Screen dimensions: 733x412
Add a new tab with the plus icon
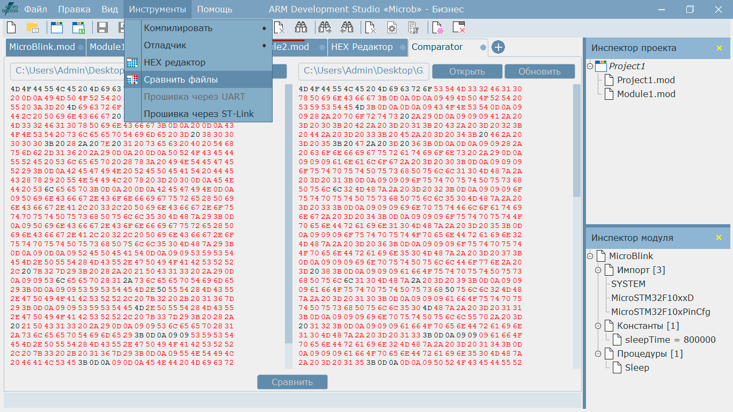(x=498, y=47)
